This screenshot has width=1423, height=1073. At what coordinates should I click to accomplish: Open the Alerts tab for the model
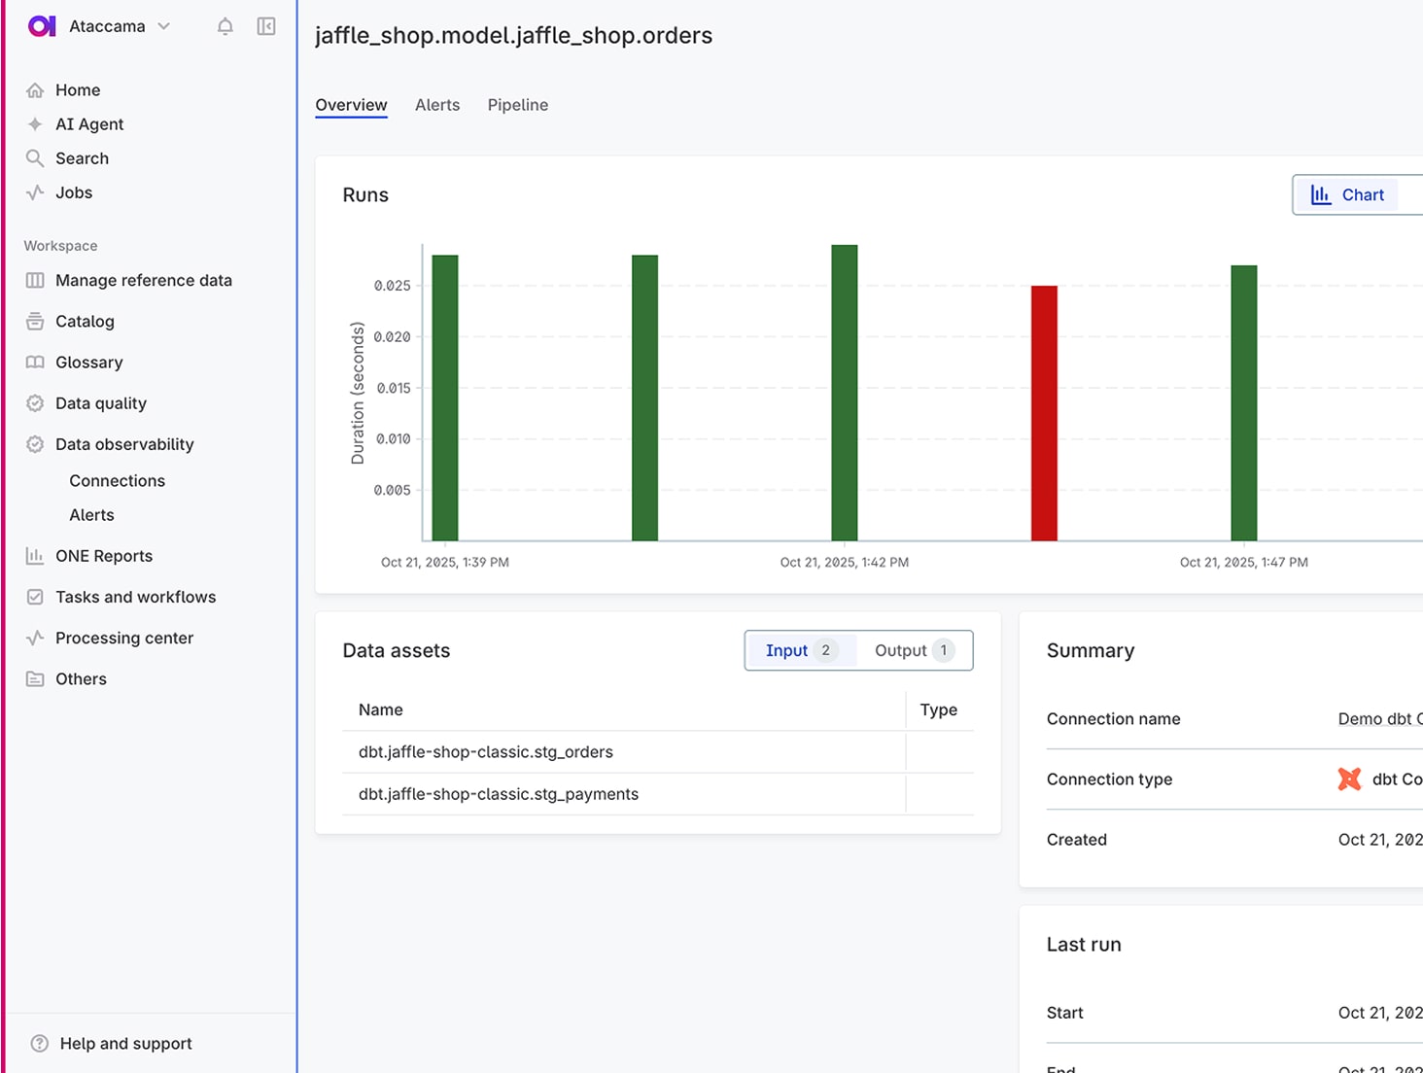click(436, 105)
